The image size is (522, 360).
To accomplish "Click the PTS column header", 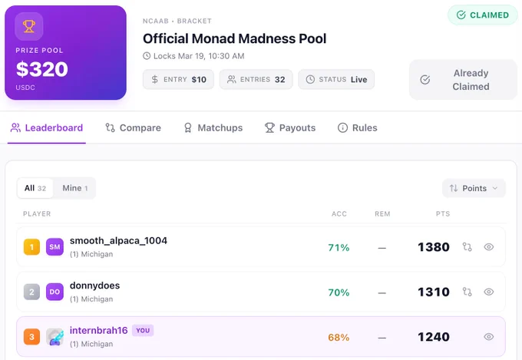I will coord(443,214).
